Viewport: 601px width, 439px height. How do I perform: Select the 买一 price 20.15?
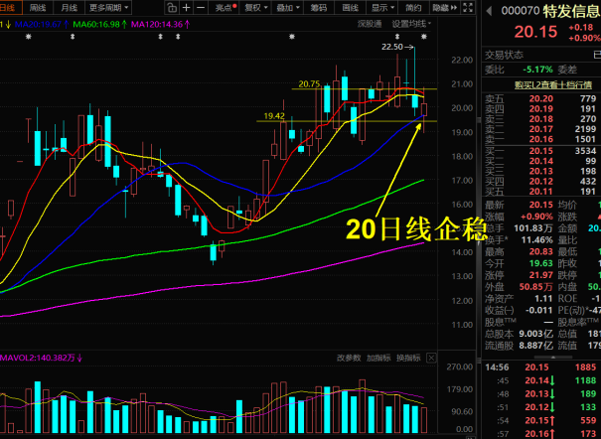[540, 151]
